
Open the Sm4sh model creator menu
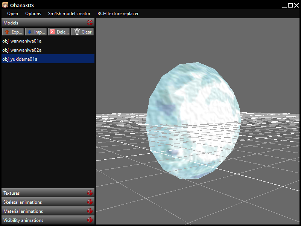tap(69, 14)
